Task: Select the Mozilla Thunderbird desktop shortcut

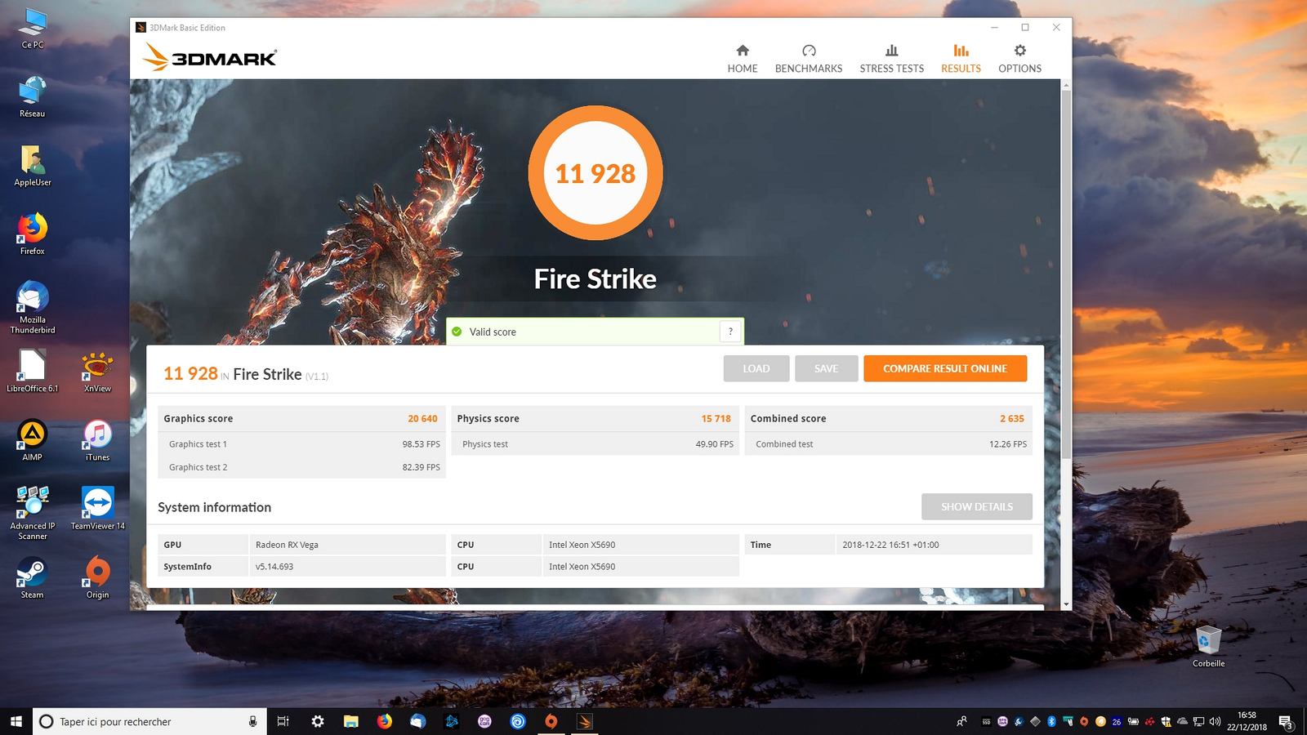Action: point(33,307)
